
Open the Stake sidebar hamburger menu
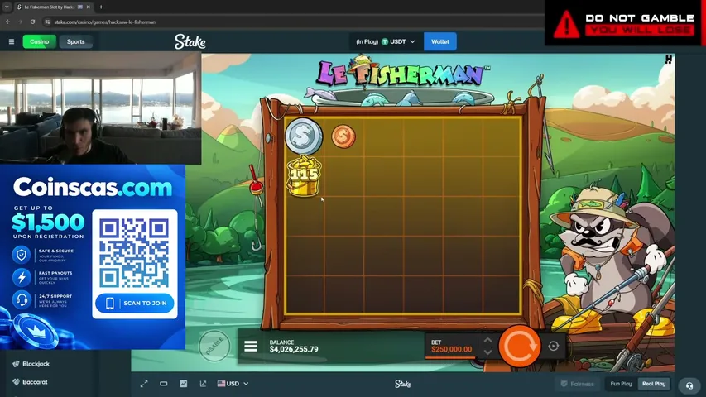tap(12, 41)
